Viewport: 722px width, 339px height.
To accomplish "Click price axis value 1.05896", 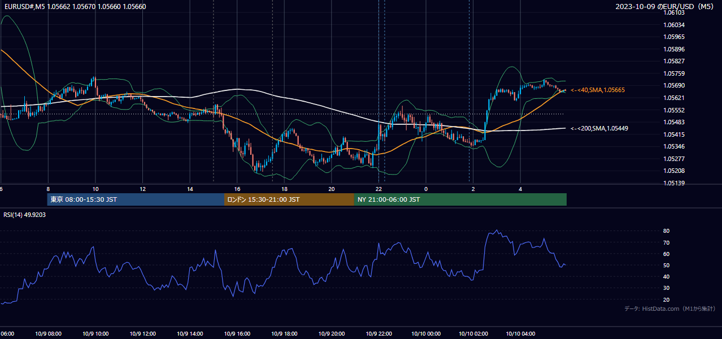I will 674,49.
